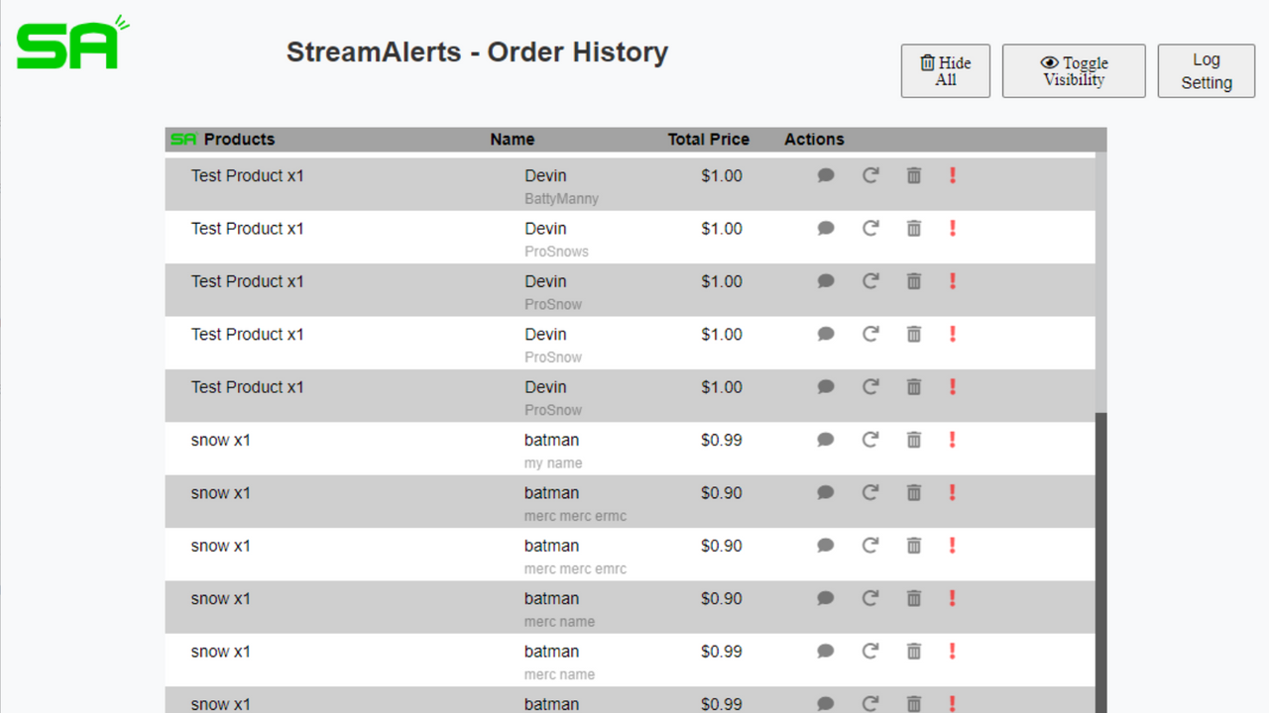Click the trash icon inside the Hide All button
The width and height of the screenshot is (1269, 713).
(x=930, y=62)
